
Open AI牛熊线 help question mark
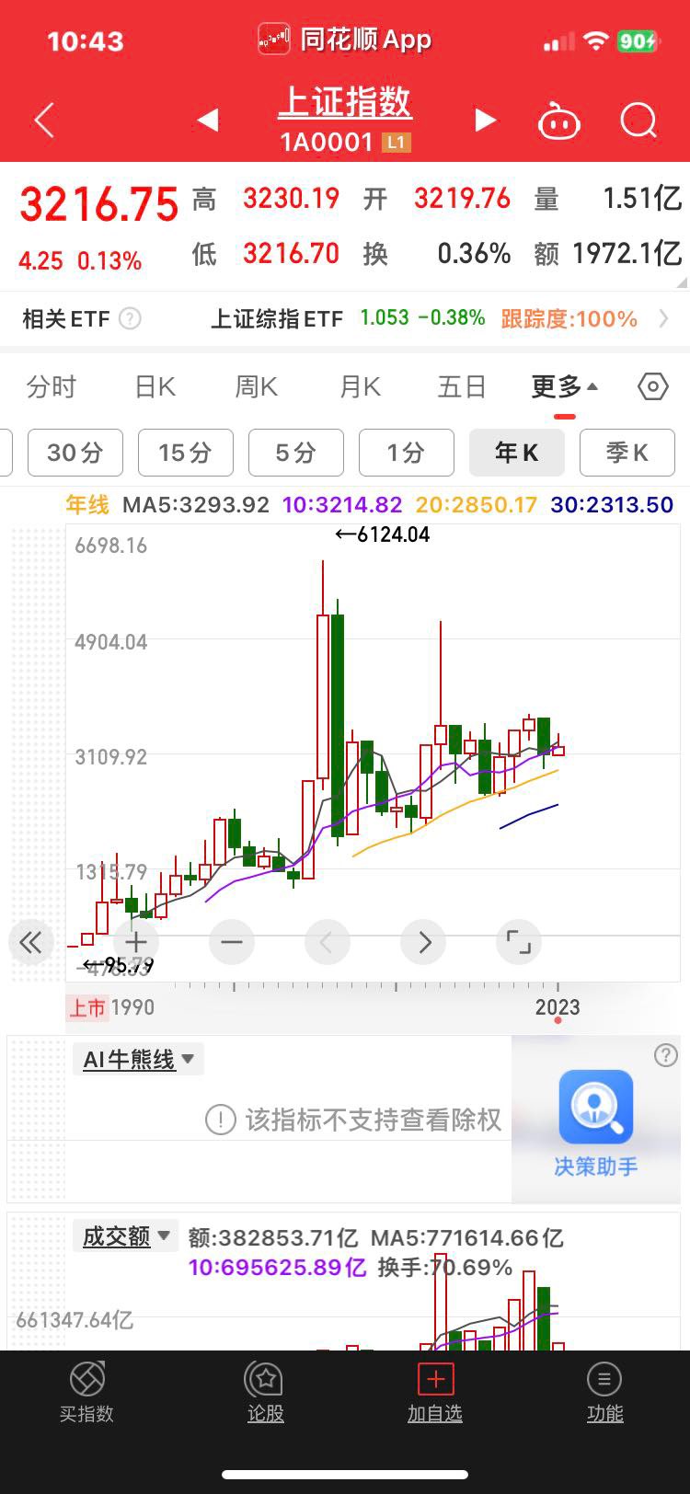[665, 1055]
